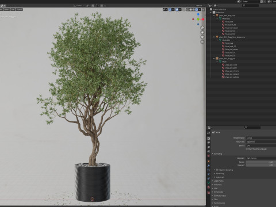276x207 pixels.
Task: Open Device dropdown showing CPU
Action: [261, 145]
